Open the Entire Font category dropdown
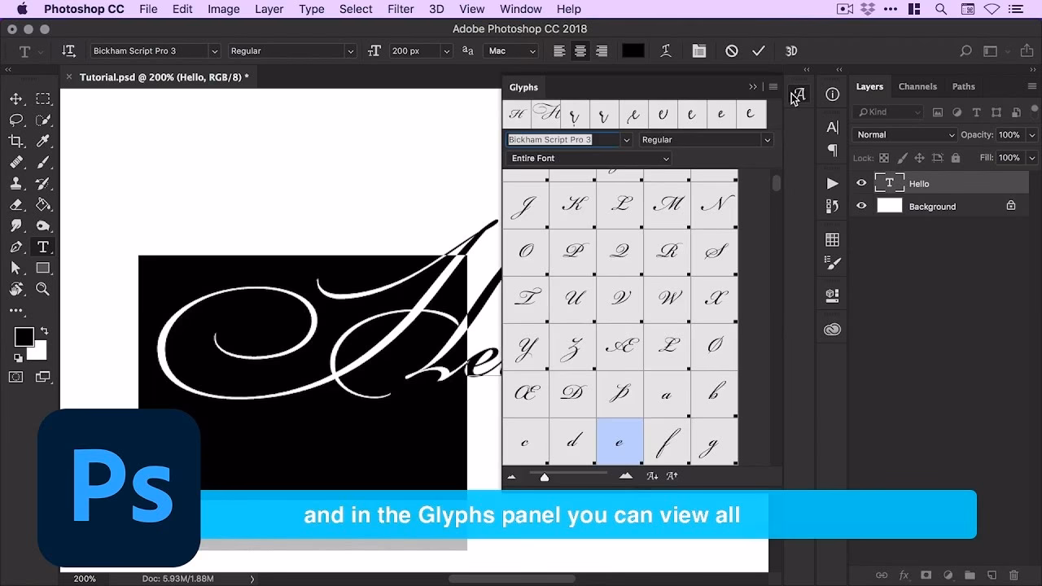The height and width of the screenshot is (586, 1042). (x=588, y=158)
